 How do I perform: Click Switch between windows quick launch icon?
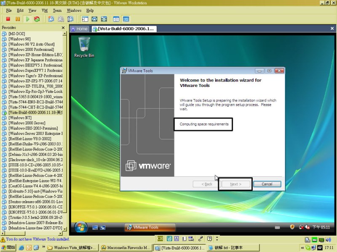(x=102, y=228)
